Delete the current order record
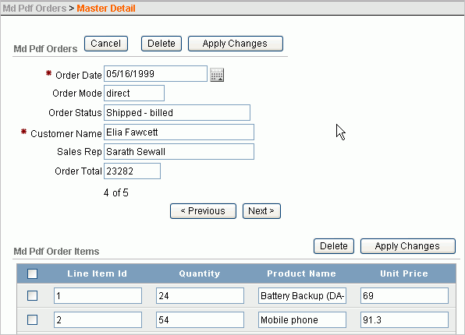Image resolution: width=465 pixels, height=335 pixels. pos(162,44)
